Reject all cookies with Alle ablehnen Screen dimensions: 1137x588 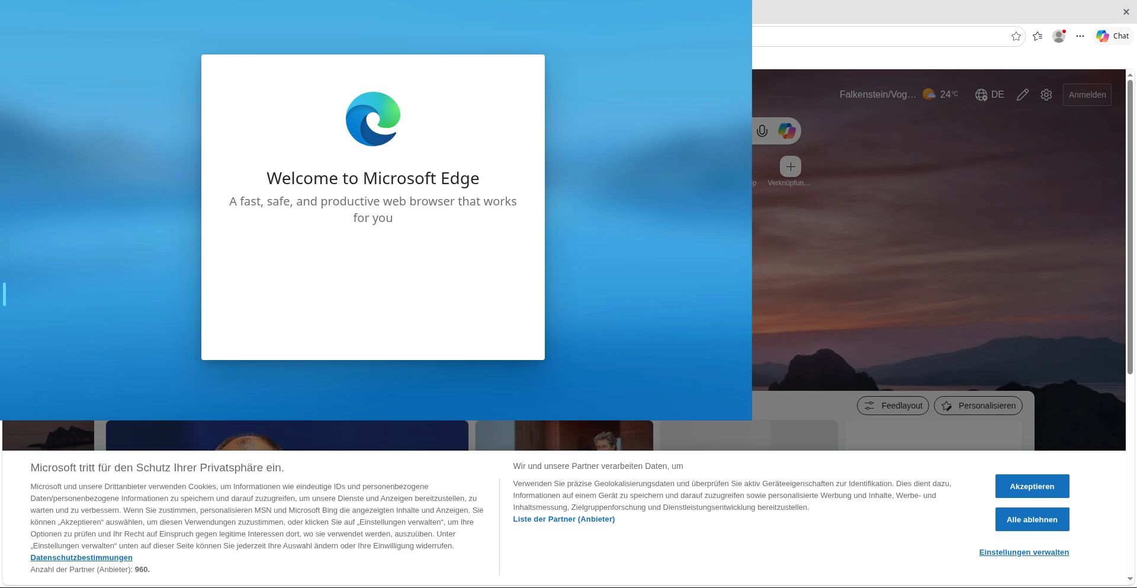(x=1032, y=519)
